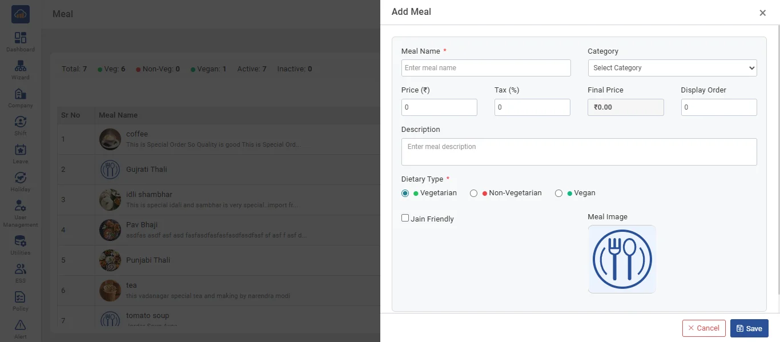Click the cloud app logo icon
Screen dimensions: 780x342
pyautogui.click(x=21, y=14)
